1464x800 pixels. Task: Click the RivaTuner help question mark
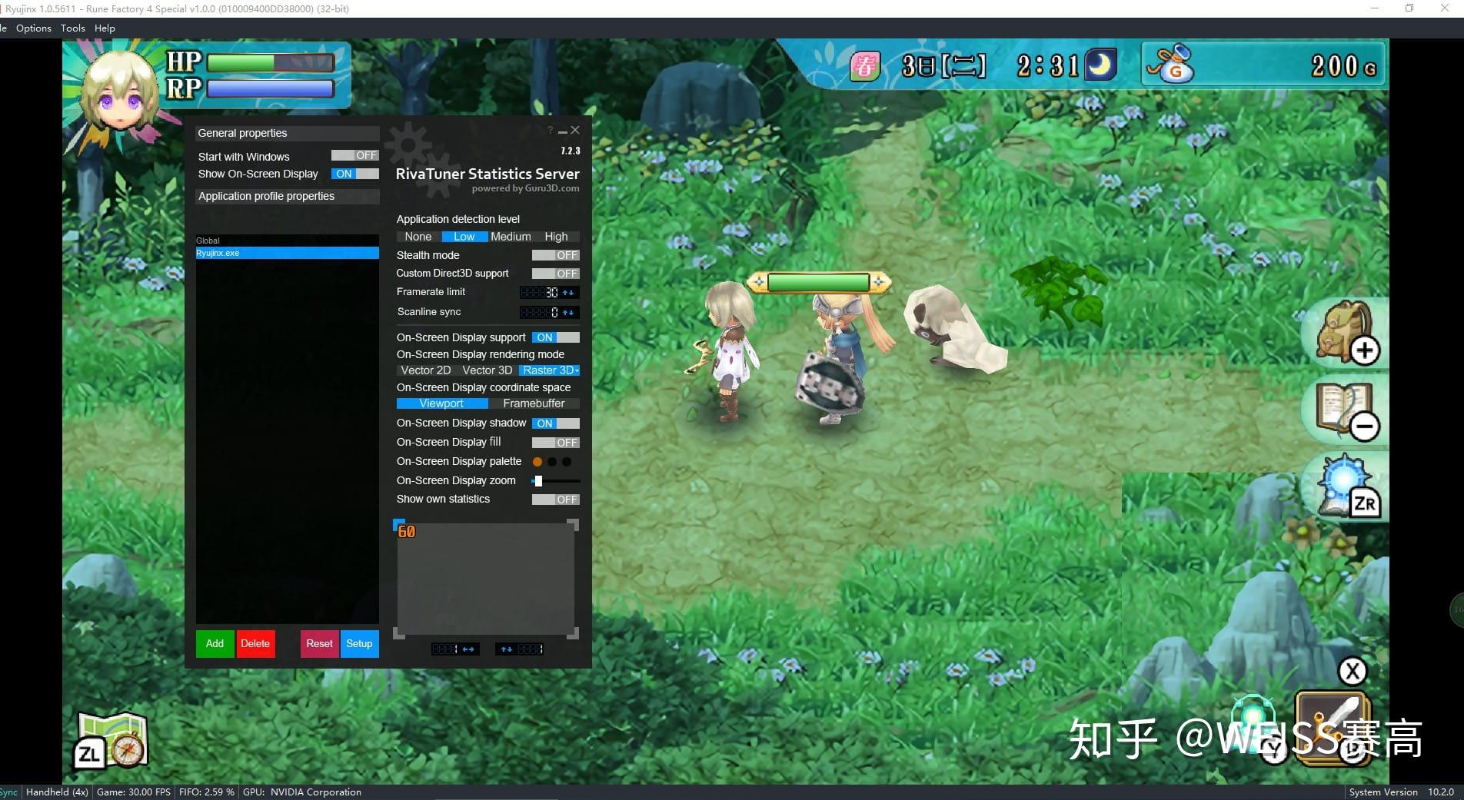550,131
